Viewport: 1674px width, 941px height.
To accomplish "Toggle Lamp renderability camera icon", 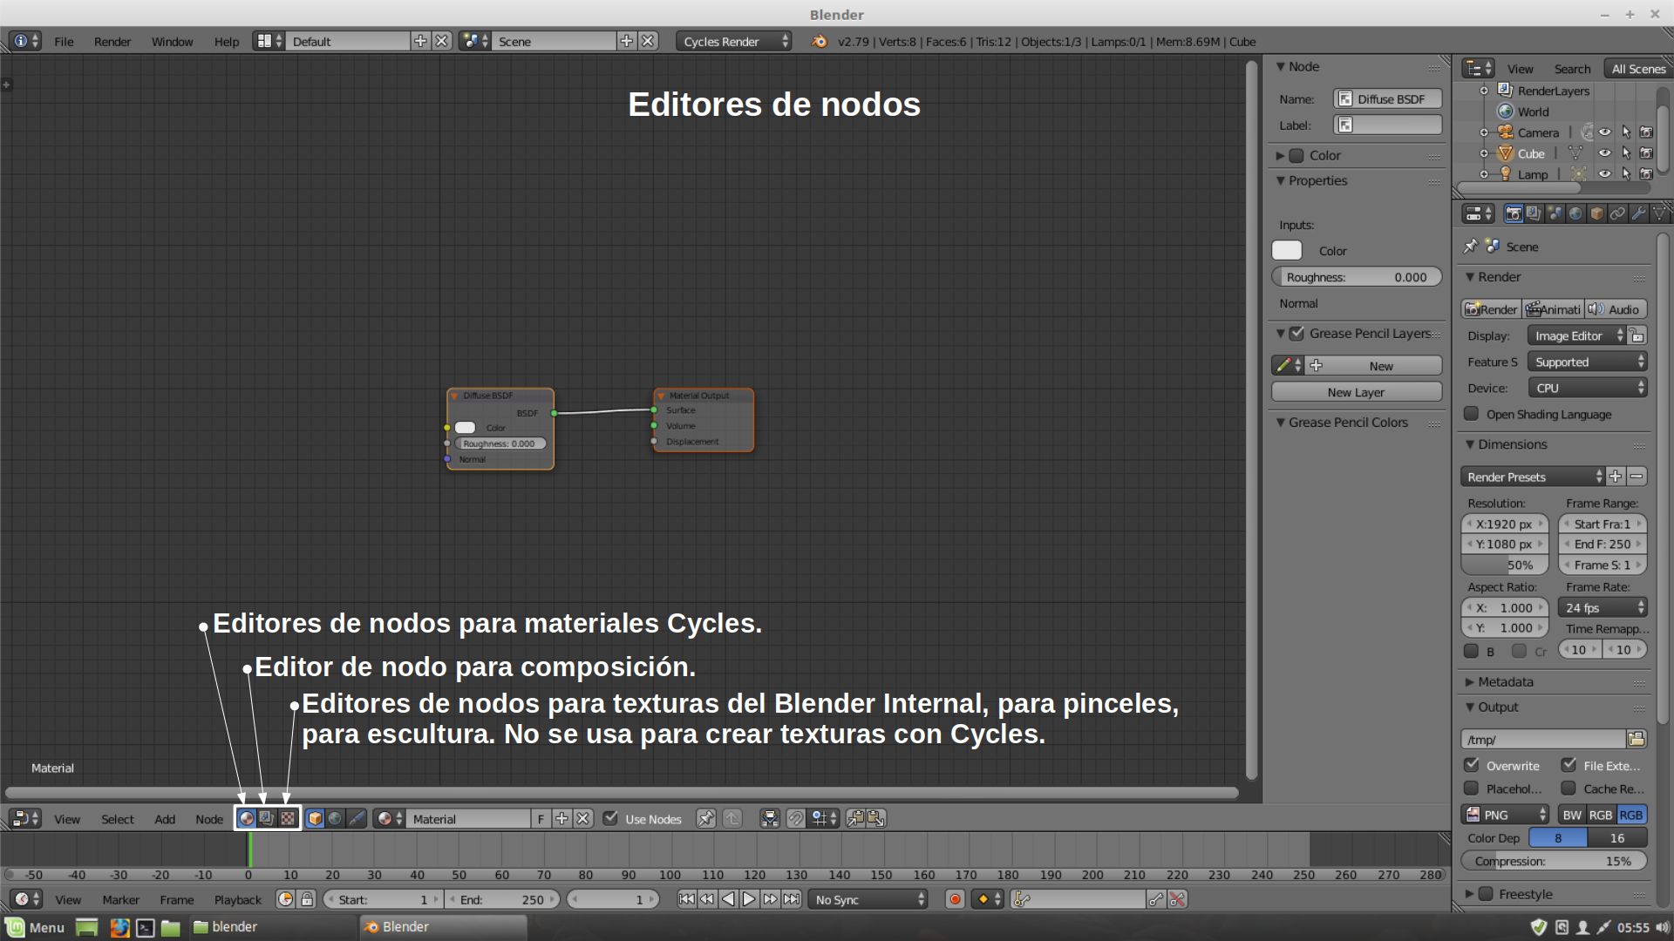I will tap(1646, 174).
